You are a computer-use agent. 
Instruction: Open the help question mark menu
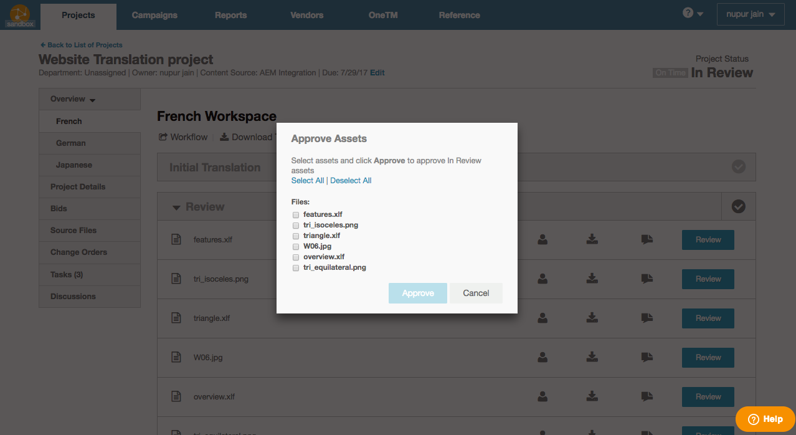[693, 13]
